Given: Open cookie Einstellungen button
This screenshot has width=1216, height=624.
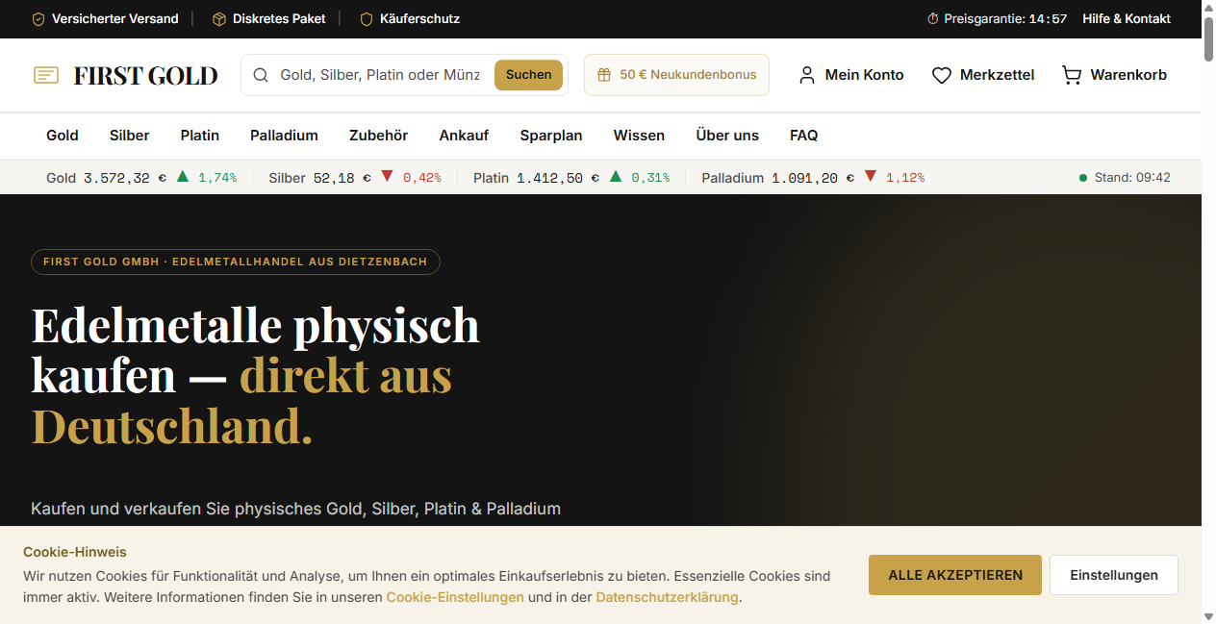Looking at the screenshot, I should (x=1114, y=575).
